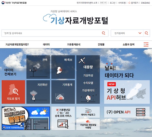Click the 로그인 link

pyautogui.click(x=112, y=3)
